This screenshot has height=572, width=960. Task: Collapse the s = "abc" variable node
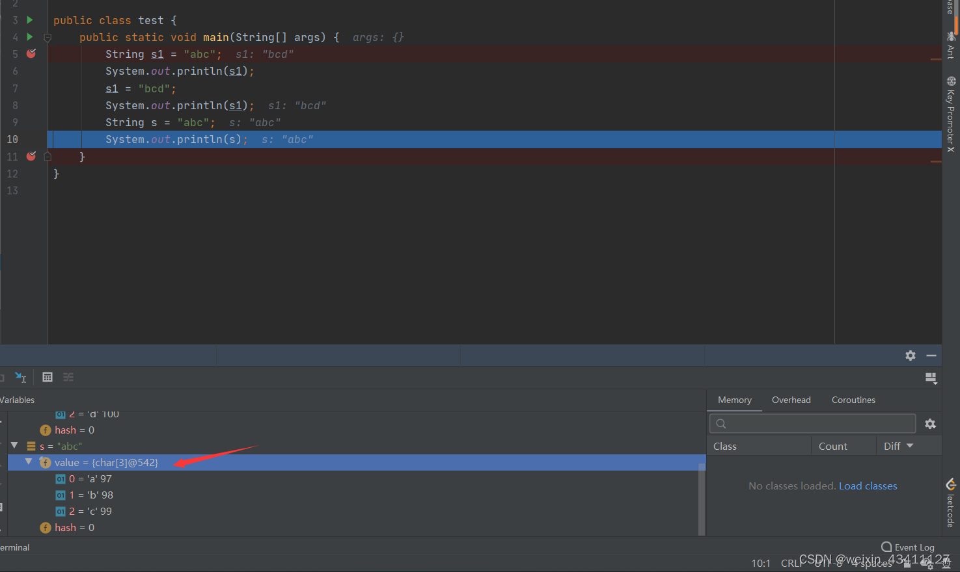tap(14, 446)
